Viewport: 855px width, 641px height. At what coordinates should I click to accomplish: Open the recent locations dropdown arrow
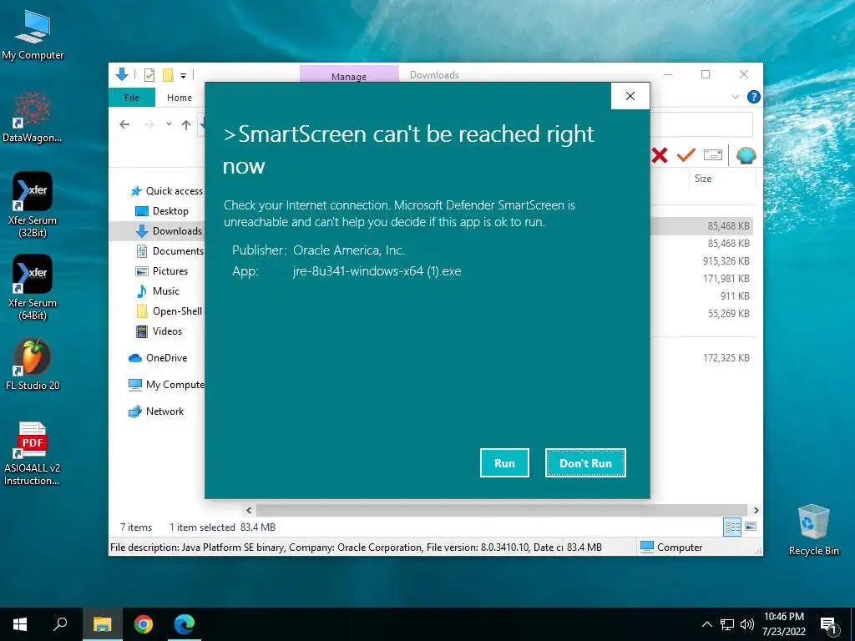click(x=169, y=124)
